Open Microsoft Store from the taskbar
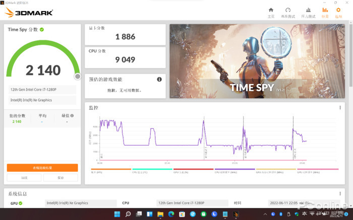353x220 pixels. point(182,214)
